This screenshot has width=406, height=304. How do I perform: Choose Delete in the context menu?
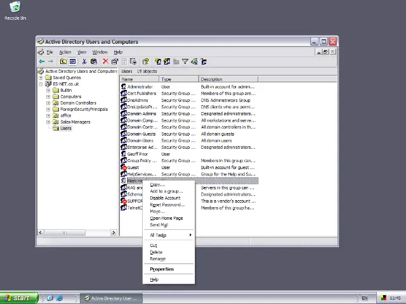tap(169, 252)
